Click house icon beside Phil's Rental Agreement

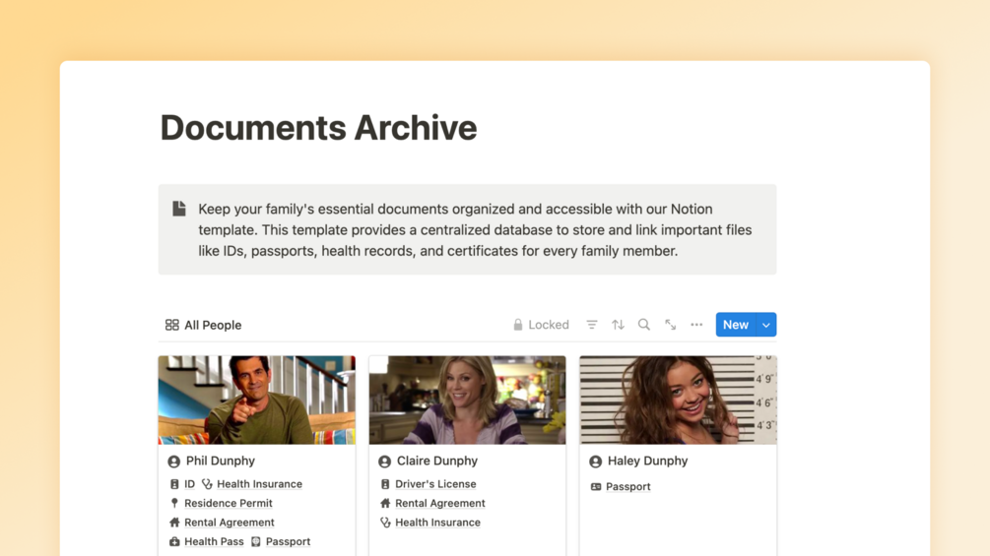[174, 522]
